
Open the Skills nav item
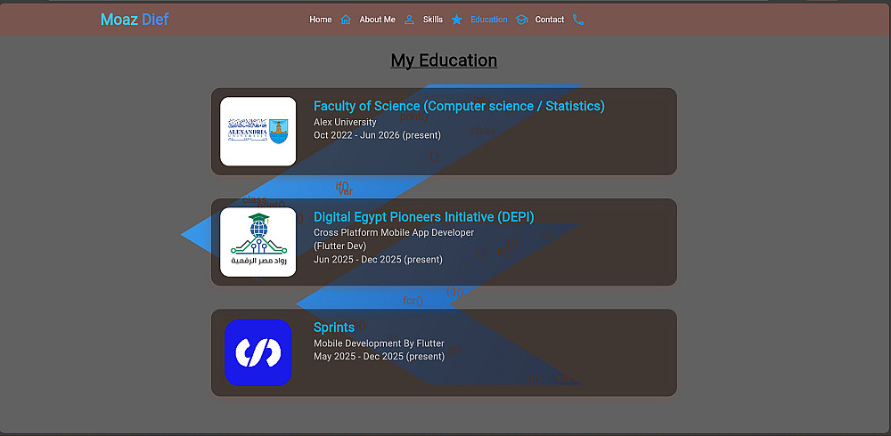tap(432, 20)
